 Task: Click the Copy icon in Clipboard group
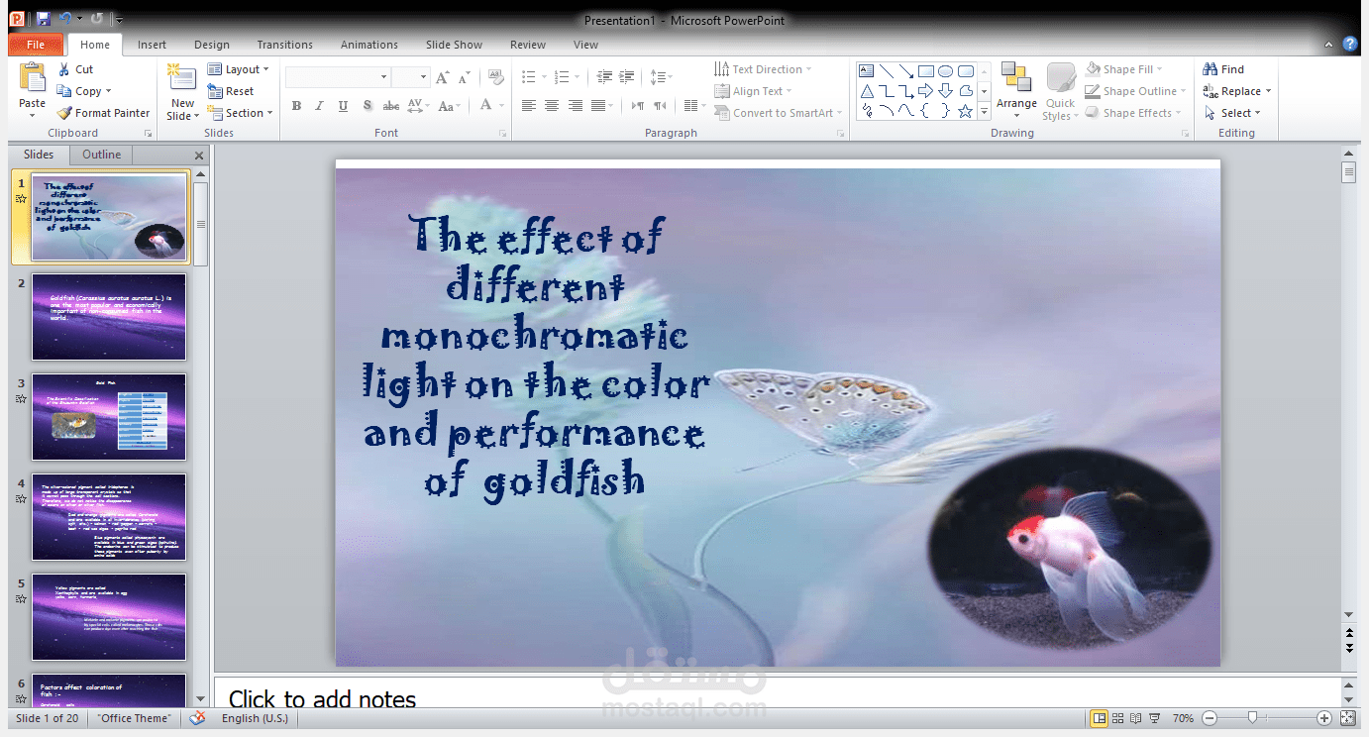(x=84, y=90)
